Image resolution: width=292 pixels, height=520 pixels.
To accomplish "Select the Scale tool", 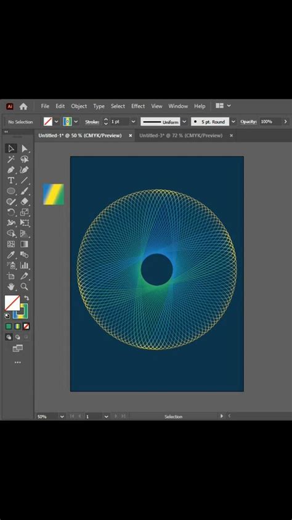I will tap(24, 212).
